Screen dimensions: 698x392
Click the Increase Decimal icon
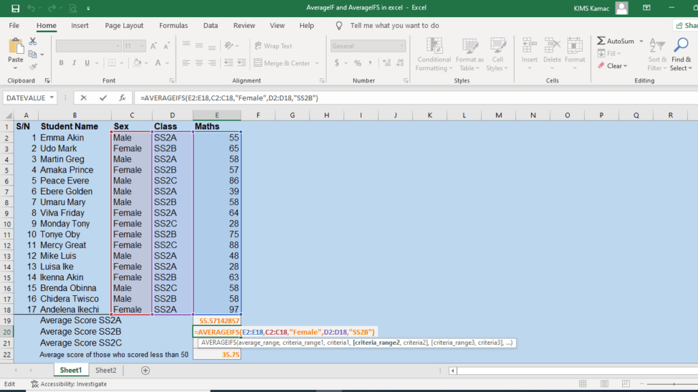[x=386, y=63]
